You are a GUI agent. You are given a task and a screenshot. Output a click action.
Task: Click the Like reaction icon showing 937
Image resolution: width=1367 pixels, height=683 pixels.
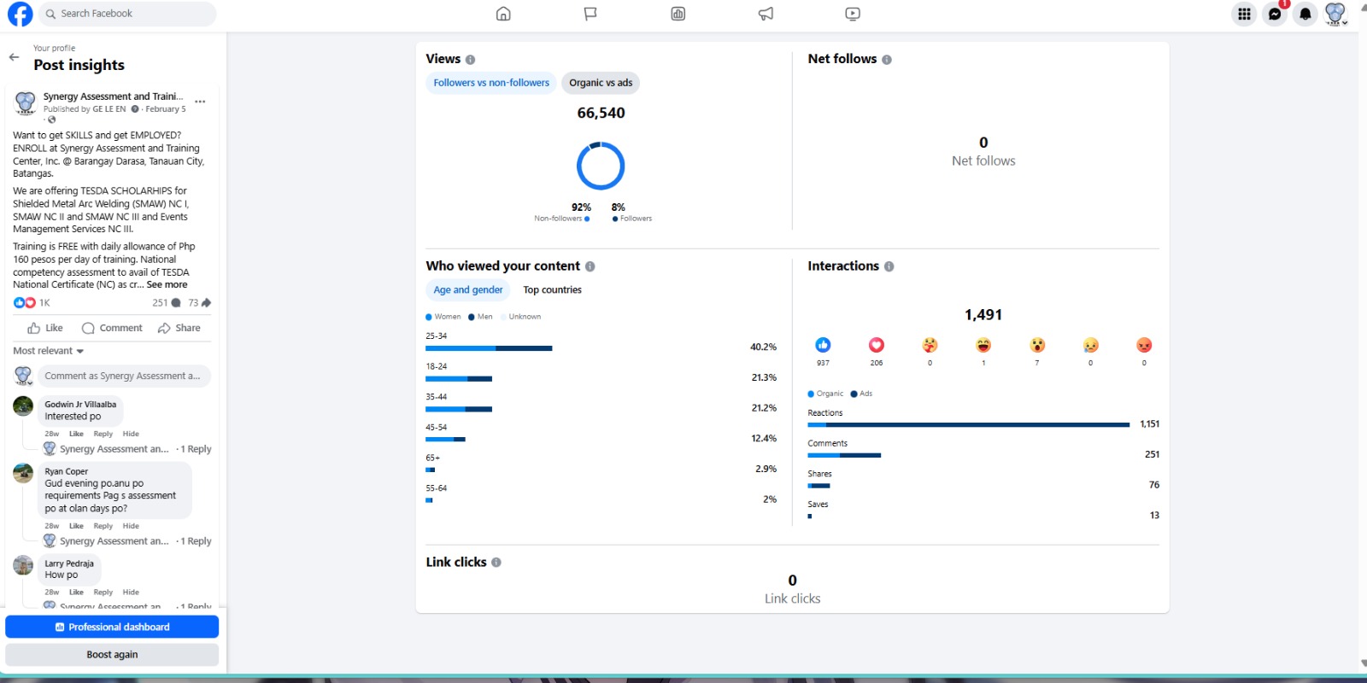(x=823, y=345)
